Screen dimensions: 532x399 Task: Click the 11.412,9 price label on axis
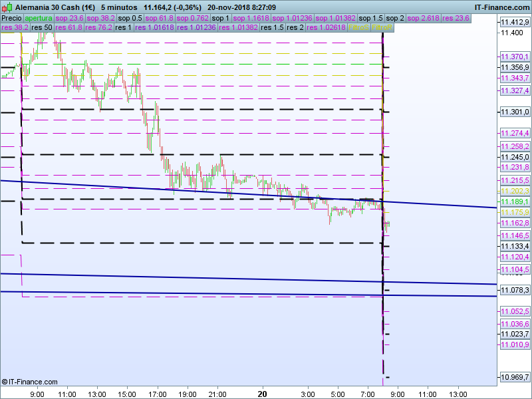(x=514, y=23)
